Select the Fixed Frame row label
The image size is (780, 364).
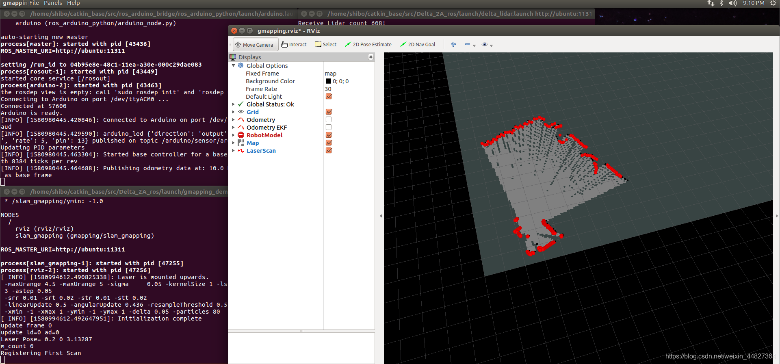point(262,74)
